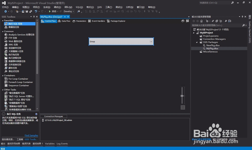Click the Save icon in the toolbar
This screenshot has width=252, height=150.
point(27,11)
